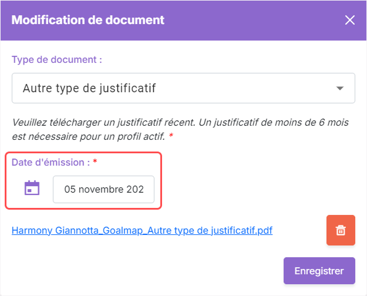Screen dimensions: 367x296
Task: Click into the '05 novembre' date field
Action: pyautogui.click(x=104, y=189)
